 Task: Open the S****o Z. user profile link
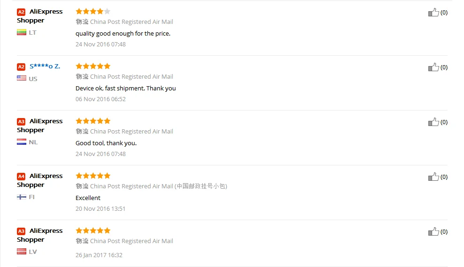click(x=45, y=67)
